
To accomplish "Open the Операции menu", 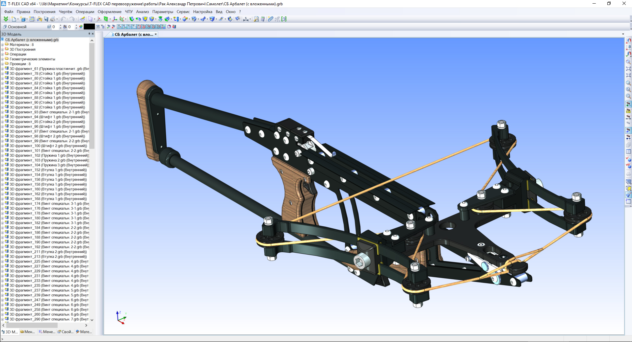I will pos(85,11).
